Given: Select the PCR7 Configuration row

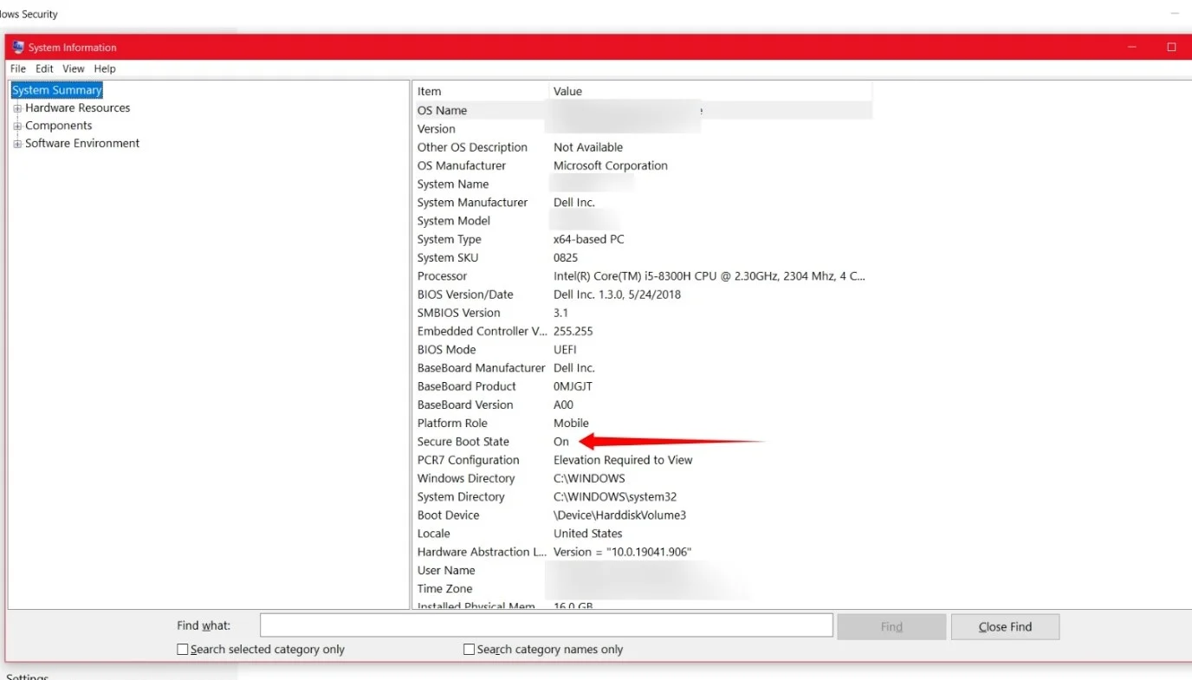Looking at the screenshot, I should (x=643, y=460).
